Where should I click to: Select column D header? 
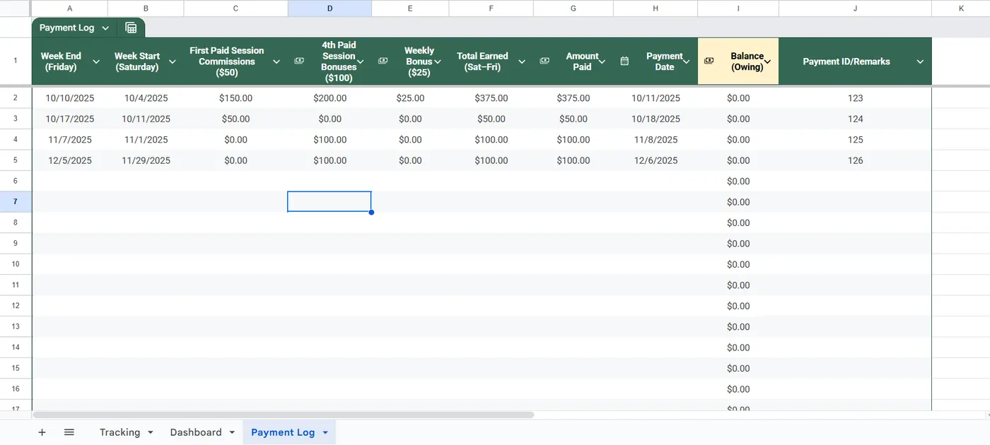pyautogui.click(x=330, y=8)
